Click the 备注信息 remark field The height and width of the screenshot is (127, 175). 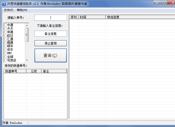[51, 34]
